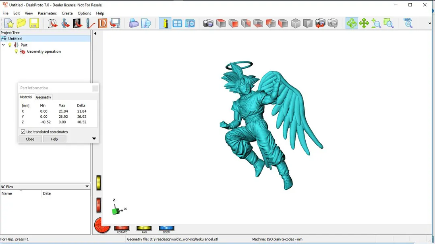
Task: Create a new project with the star icon
Action: click(9, 23)
